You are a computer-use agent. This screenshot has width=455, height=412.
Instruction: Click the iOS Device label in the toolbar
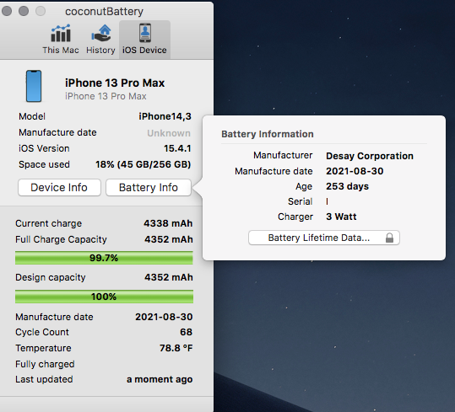[x=144, y=50]
